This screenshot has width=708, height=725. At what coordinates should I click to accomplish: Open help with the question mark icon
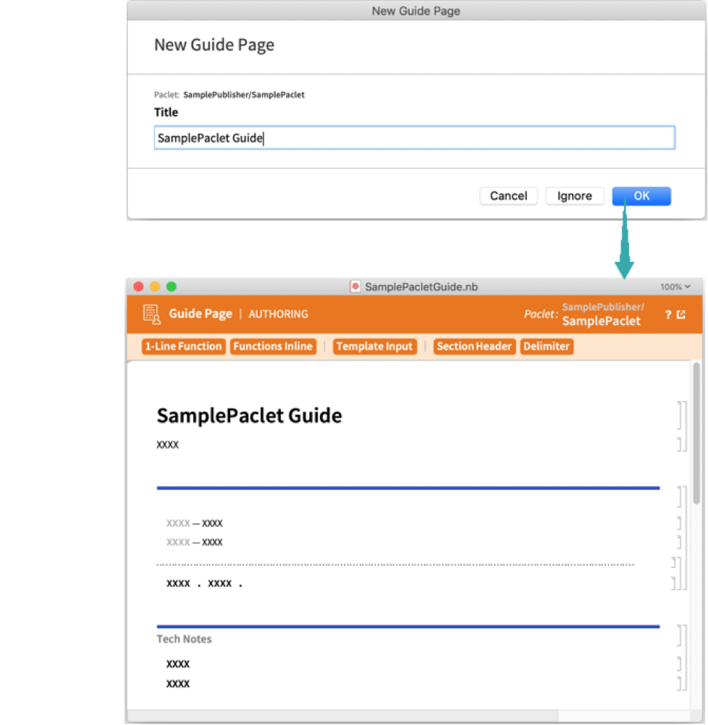click(x=668, y=315)
